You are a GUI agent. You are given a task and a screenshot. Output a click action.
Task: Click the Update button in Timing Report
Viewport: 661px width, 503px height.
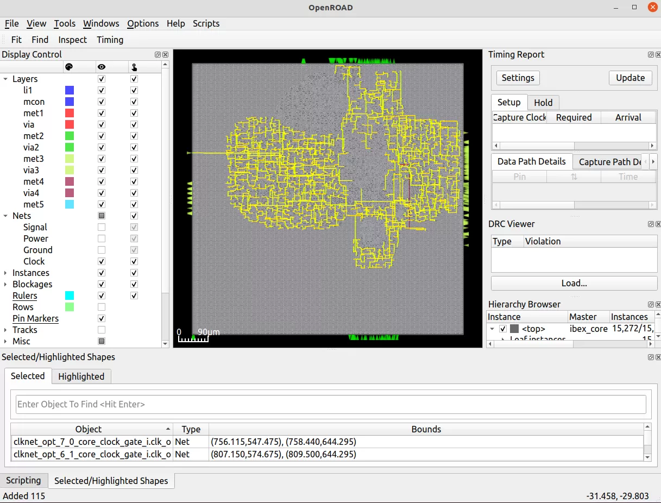click(631, 78)
